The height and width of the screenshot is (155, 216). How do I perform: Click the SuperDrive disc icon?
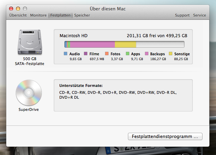pyautogui.click(x=29, y=92)
